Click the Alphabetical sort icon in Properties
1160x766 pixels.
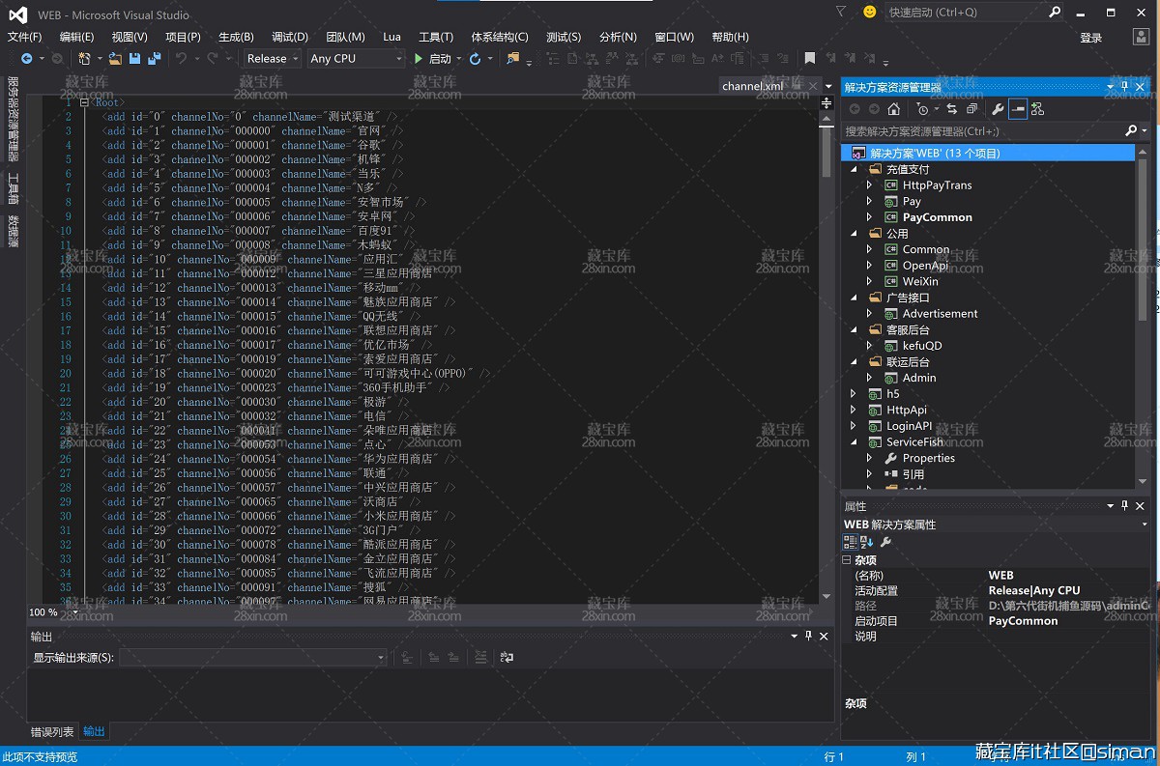(866, 542)
